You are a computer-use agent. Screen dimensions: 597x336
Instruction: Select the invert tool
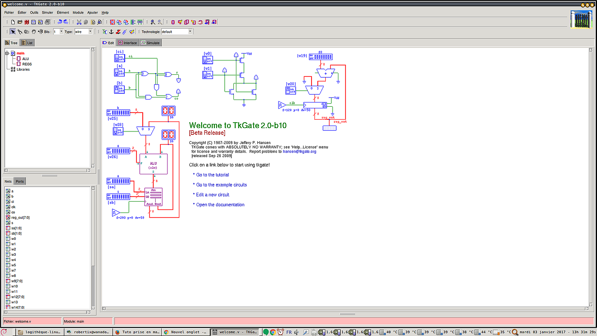[26, 31]
